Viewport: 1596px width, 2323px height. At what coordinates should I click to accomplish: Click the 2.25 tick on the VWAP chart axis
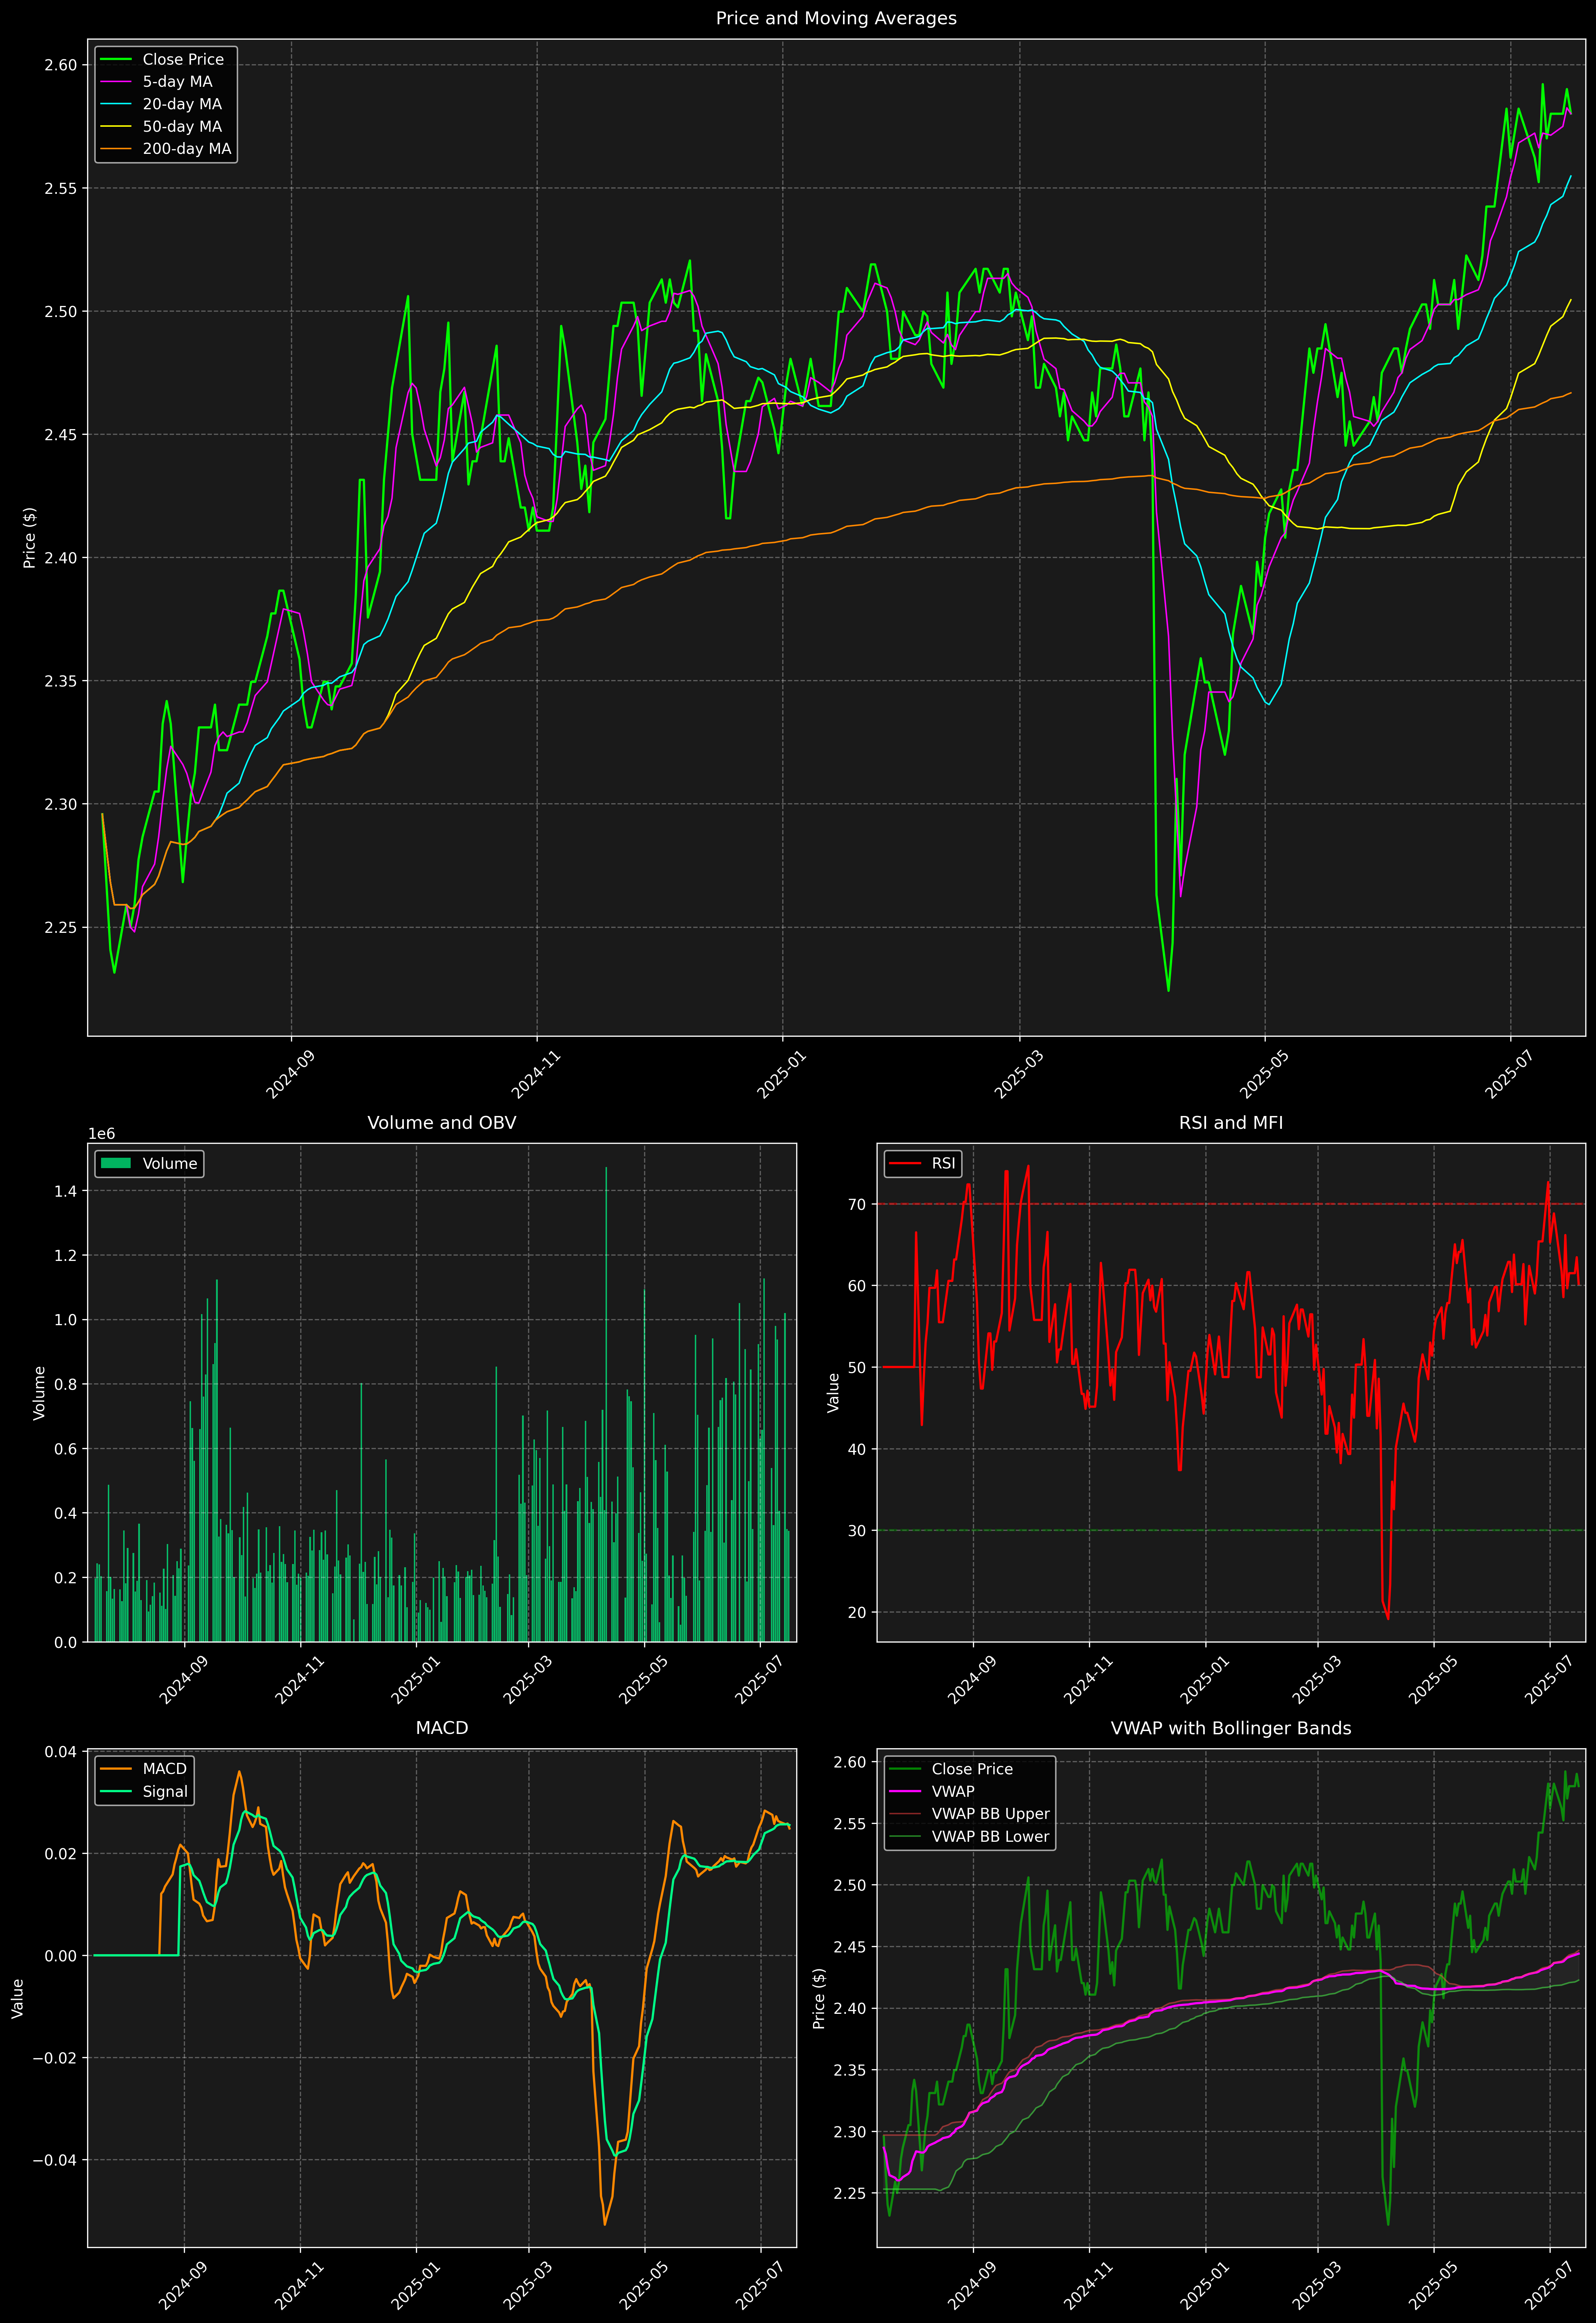point(850,2193)
